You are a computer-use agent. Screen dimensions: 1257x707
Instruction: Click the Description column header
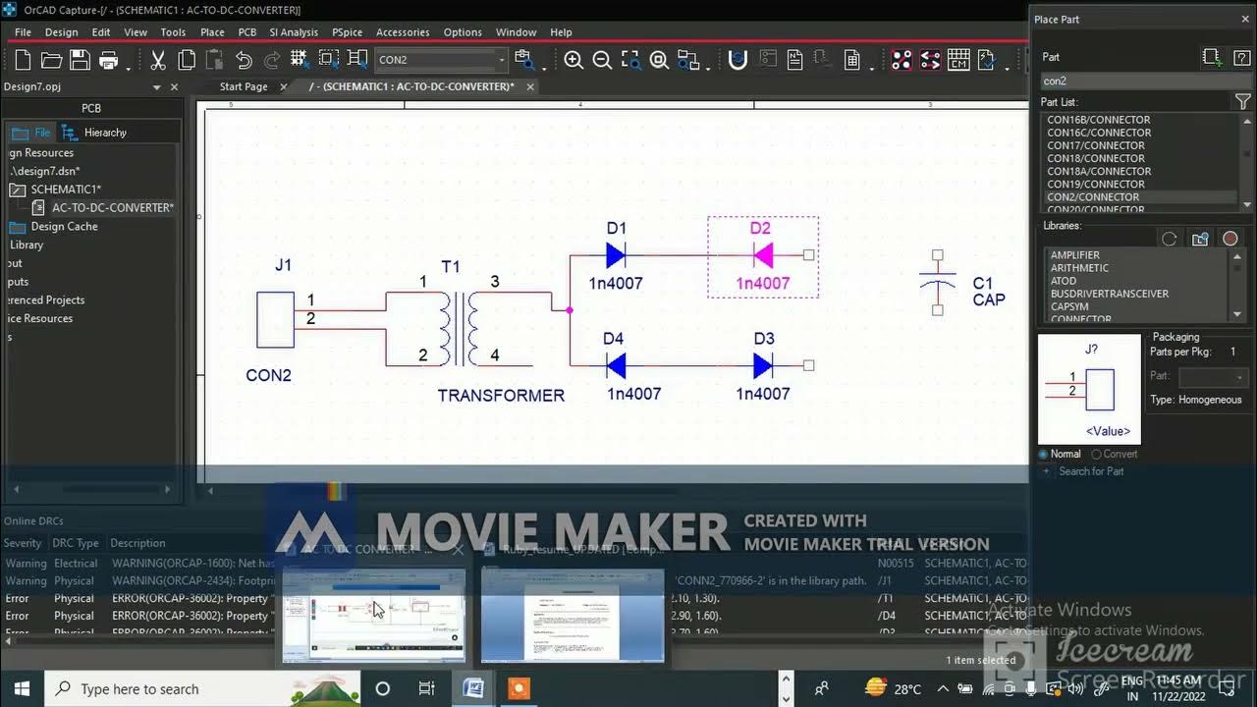click(x=137, y=543)
